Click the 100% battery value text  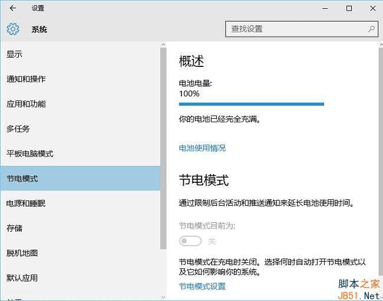coord(189,93)
